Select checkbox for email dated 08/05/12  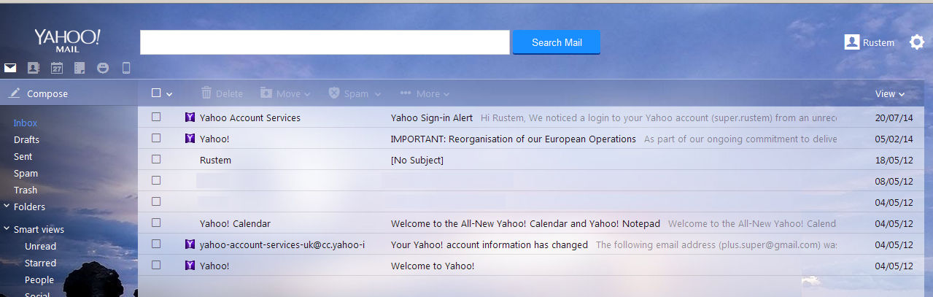click(x=156, y=180)
